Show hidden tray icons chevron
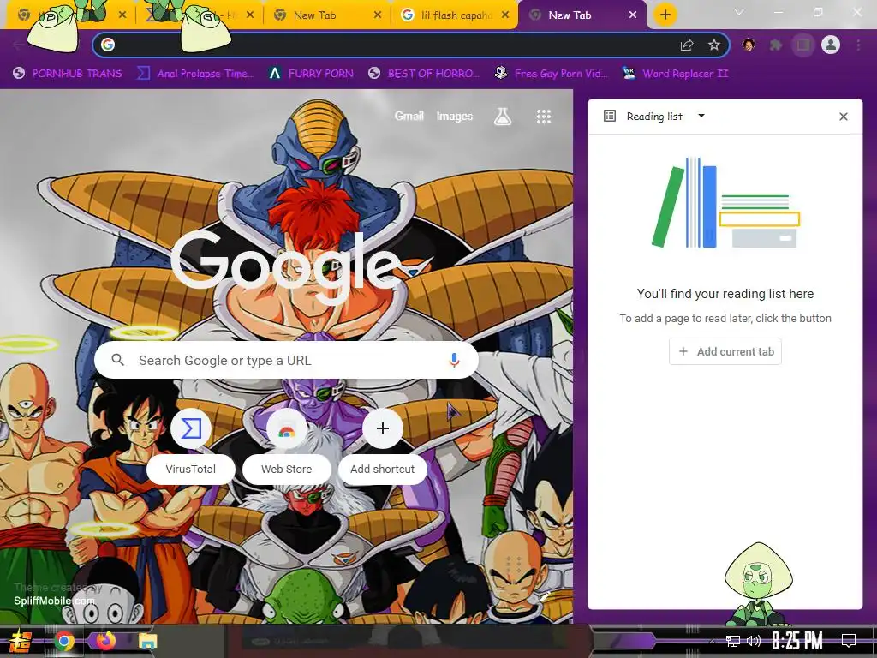This screenshot has height=658, width=877. point(712,641)
